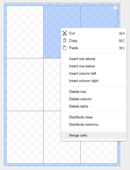Click the top center resize handle of table

[62, 4]
